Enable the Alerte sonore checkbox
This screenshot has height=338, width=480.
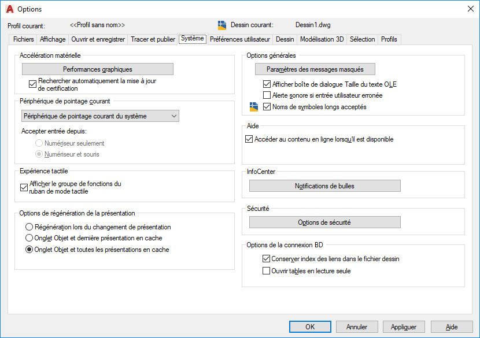[267, 95]
